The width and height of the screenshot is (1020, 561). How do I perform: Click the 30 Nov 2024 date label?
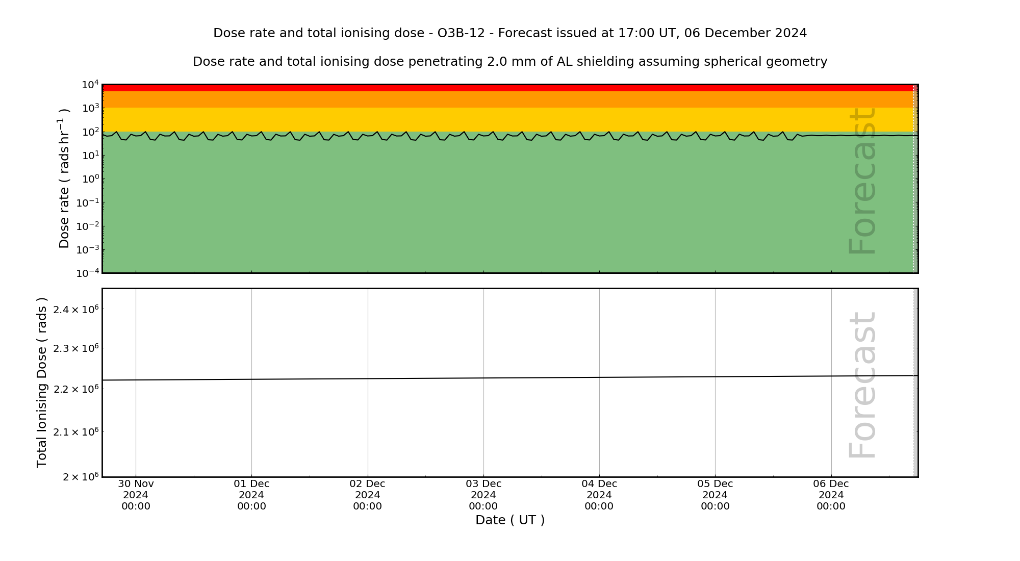[136, 495]
